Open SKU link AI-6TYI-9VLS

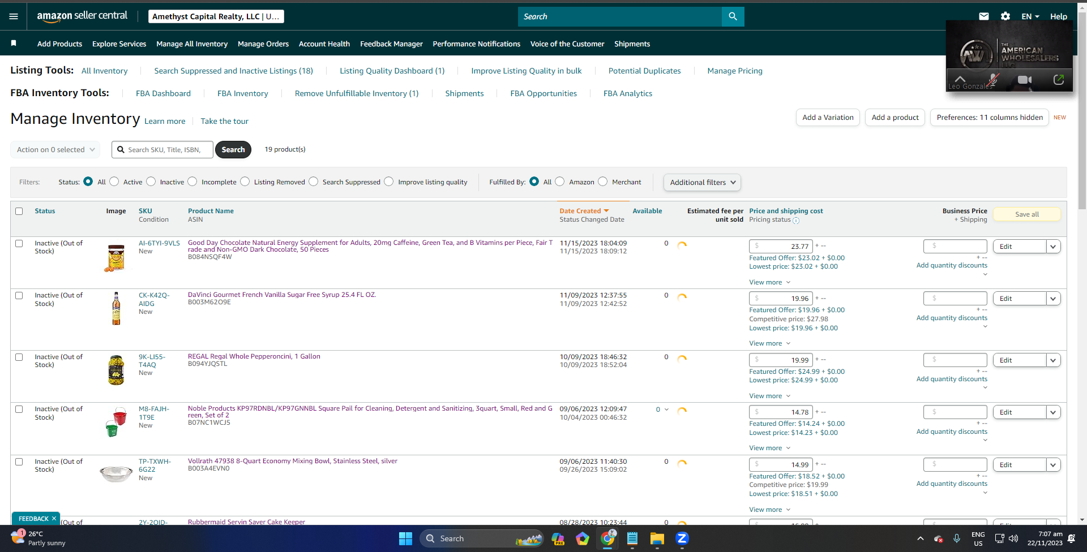pyautogui.click(x=159, y=243)
